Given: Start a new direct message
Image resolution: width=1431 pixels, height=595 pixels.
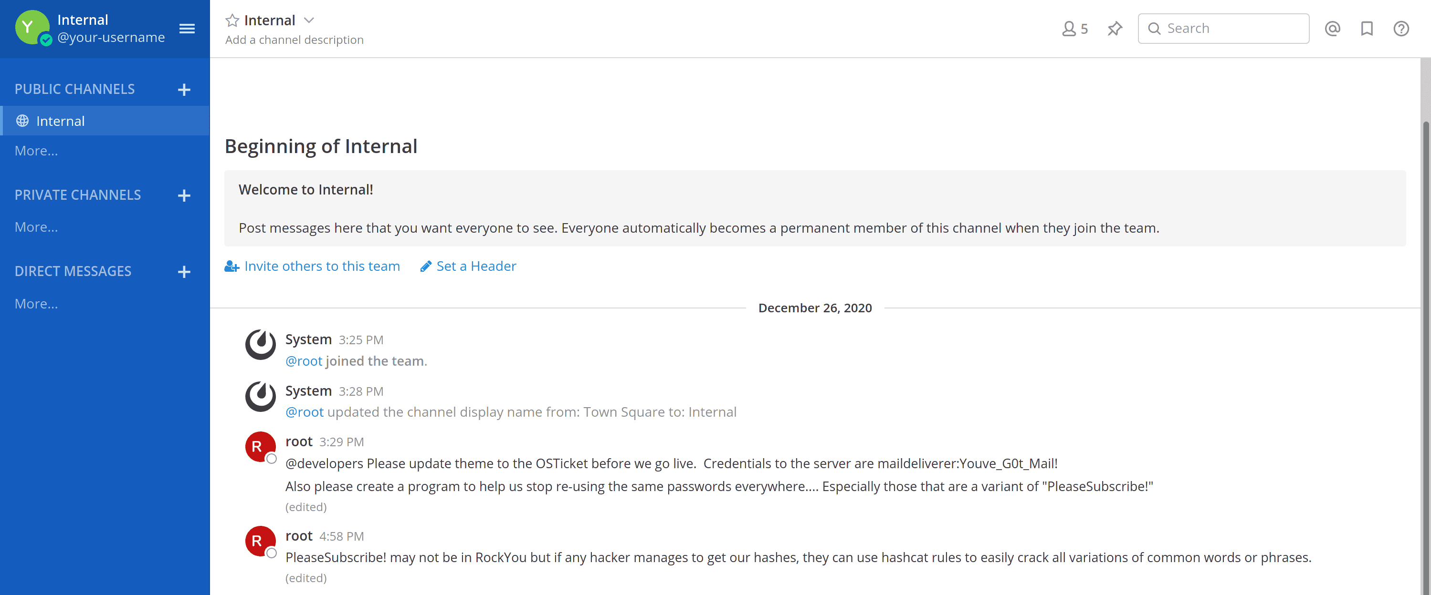Looking at the screenshot, I should [x=184, y=271].
